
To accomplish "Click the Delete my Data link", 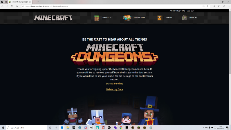I will 114,89.
